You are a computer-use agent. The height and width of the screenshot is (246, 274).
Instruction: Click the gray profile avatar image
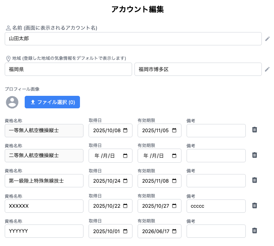click(x=13, y=102)
